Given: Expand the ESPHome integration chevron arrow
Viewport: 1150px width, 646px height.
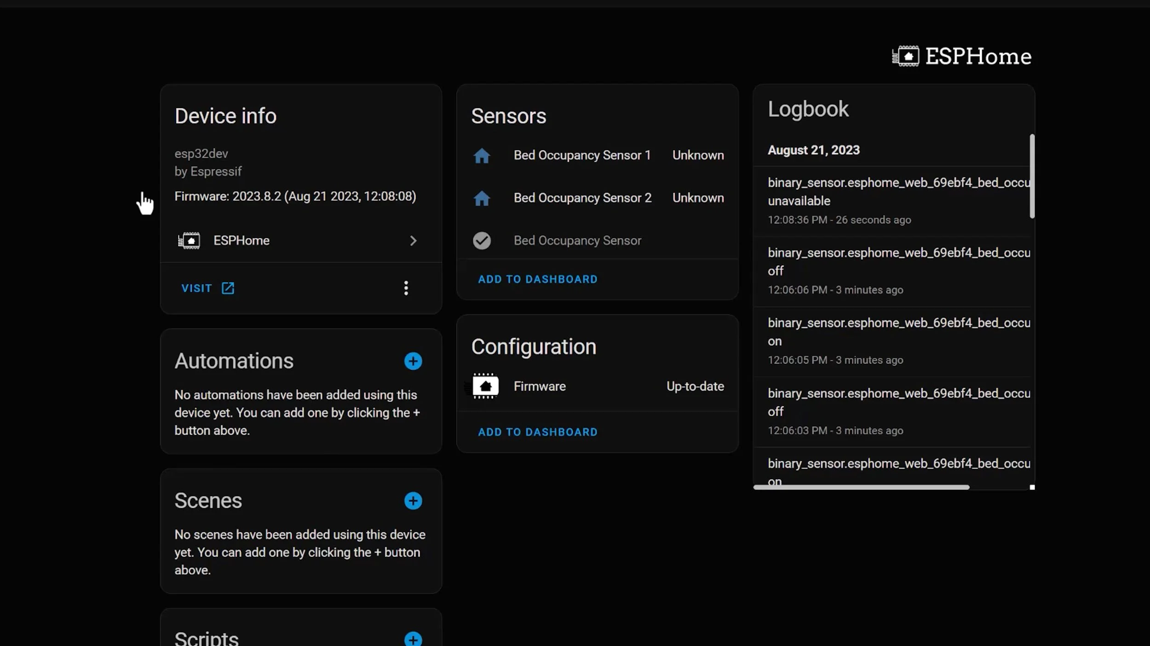Looking at the screenshot, I should pos(413,241).
